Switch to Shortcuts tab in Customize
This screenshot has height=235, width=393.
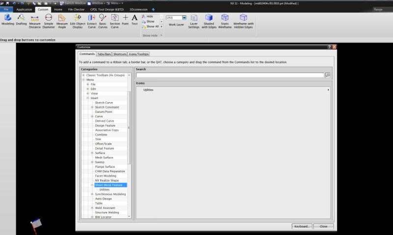pos(120,54)
